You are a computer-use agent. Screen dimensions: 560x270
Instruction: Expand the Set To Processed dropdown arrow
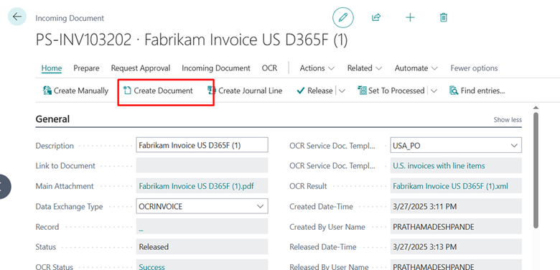point(434,91)
